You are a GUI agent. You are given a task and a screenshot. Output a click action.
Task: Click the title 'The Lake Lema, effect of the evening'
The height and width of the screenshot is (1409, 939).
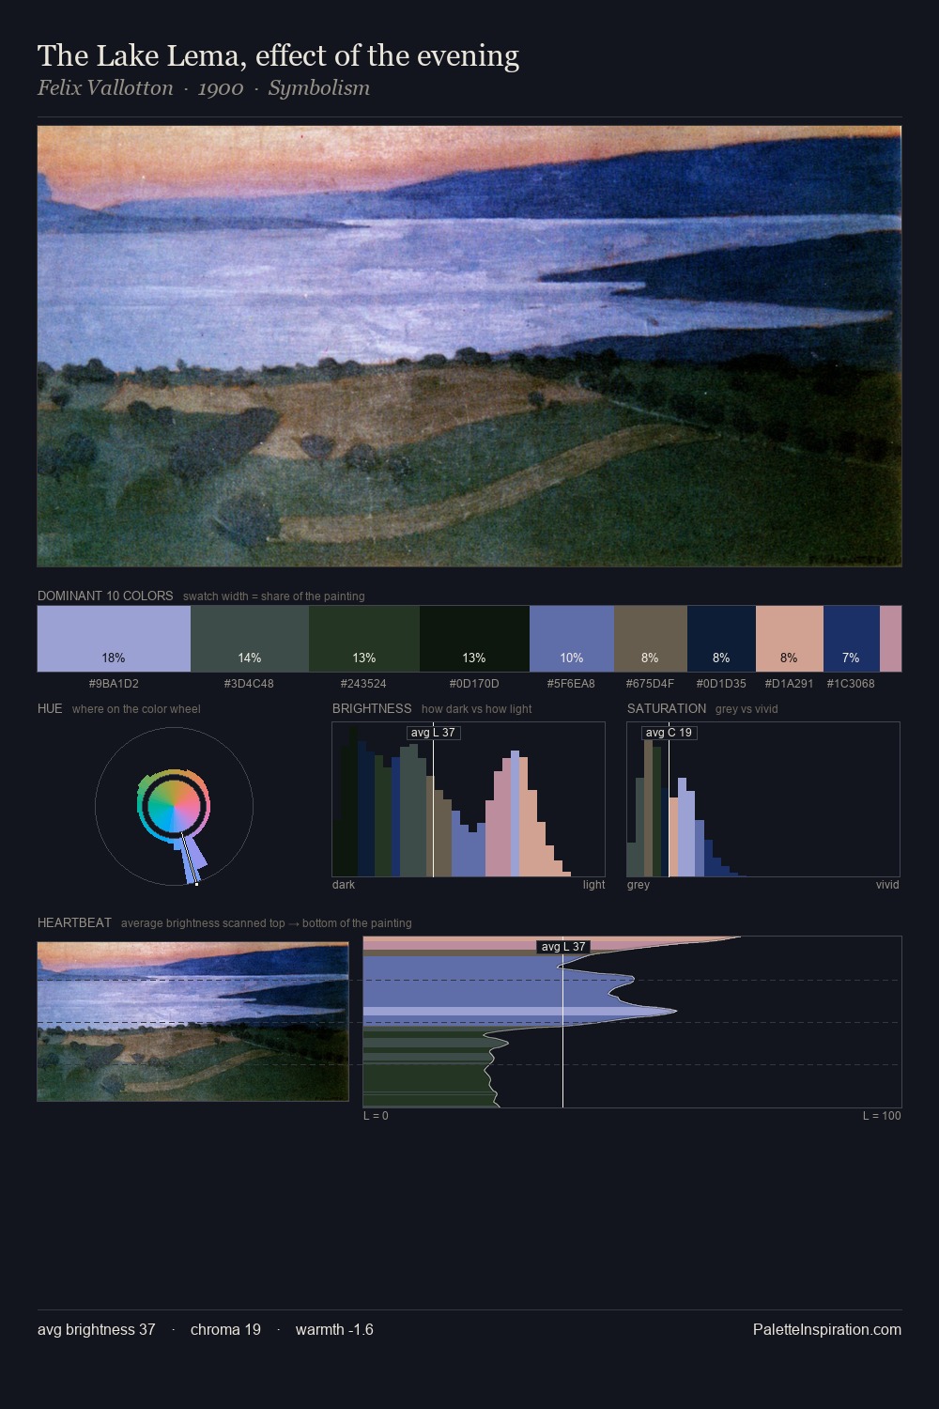coord(278,56)
